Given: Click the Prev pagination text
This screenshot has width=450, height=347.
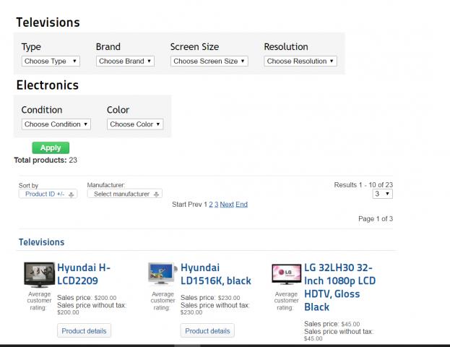Looking at the screenshot, I should point(195,205).
